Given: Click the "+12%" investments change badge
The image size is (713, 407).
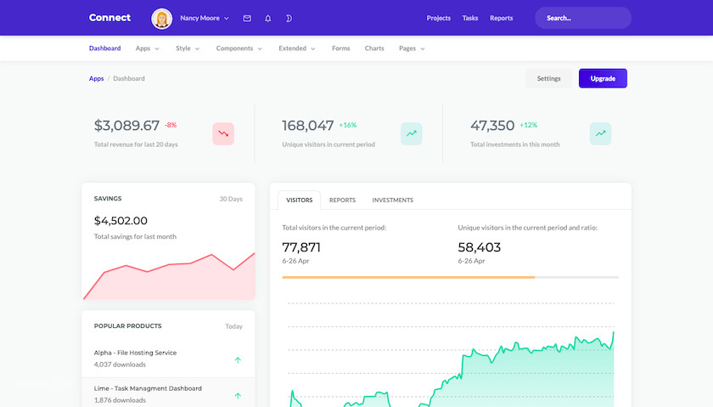Looking at the screenshot, I should click(528, 125).
